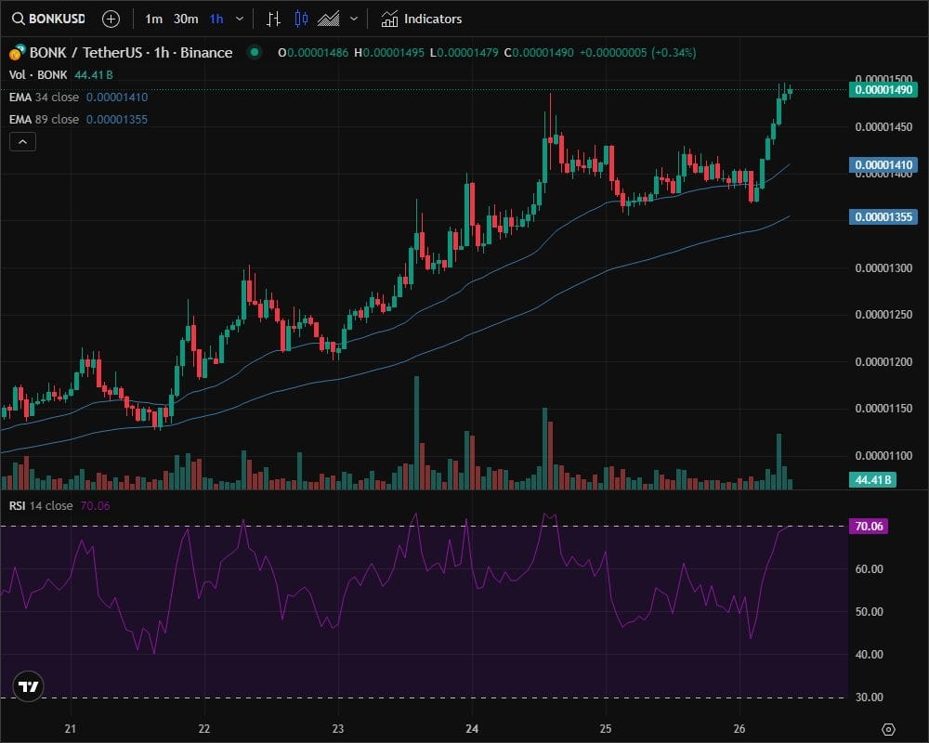Click the EMA 34 price label 0.00001410
This screenshot has height=743, width=929.
(883, 164)
